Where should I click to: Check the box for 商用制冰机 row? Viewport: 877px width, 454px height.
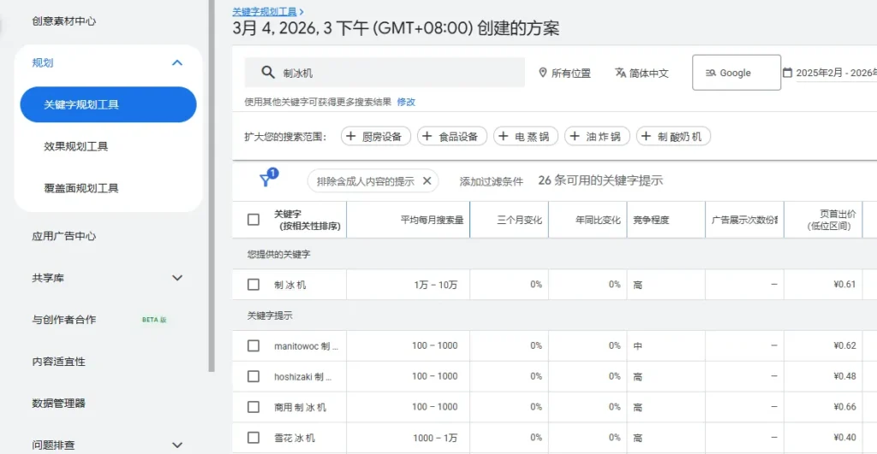[x=254, y=407]
